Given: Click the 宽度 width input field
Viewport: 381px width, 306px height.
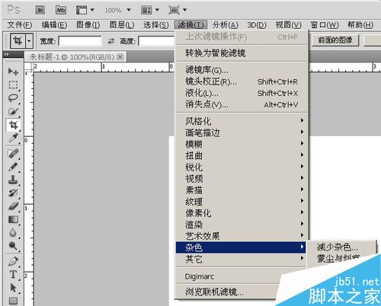Looking at the screenshot, I should (80, 41).
